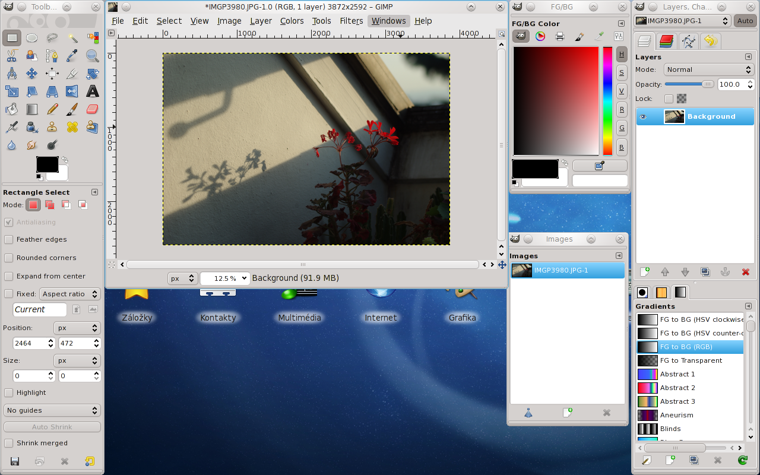
Task: Select the Free Select lasso tool
Action: click(52, 38)
